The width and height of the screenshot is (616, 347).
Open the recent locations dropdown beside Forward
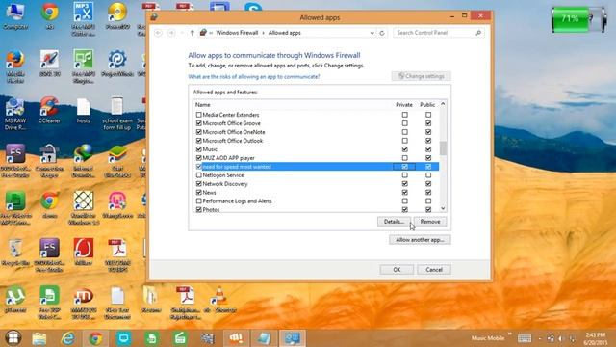pos(182,33)
